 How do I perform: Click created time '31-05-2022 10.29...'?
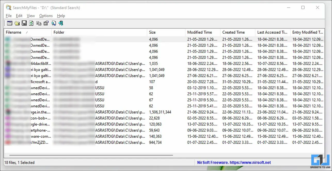click(238, 82)
